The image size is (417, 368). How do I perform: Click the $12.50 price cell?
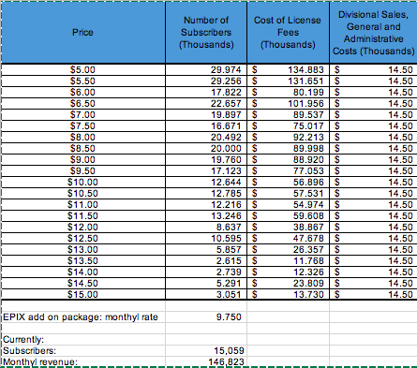(83, 239)
